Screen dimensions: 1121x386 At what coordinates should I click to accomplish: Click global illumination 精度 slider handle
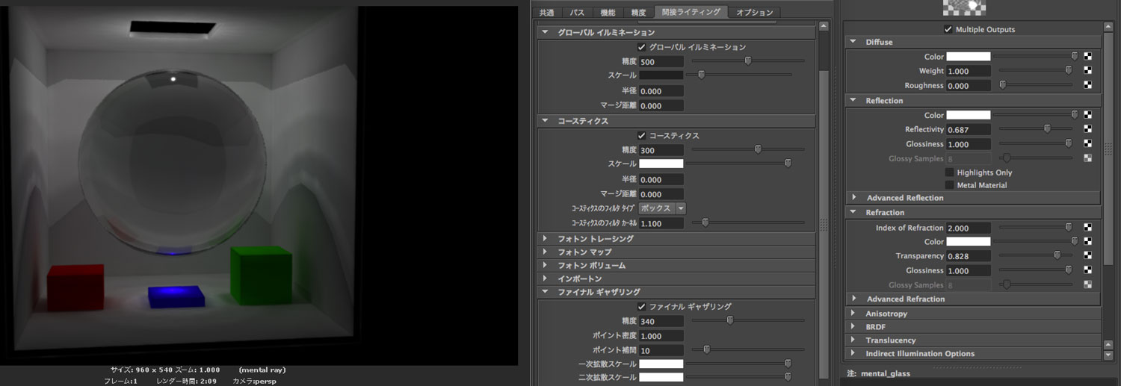747,61
